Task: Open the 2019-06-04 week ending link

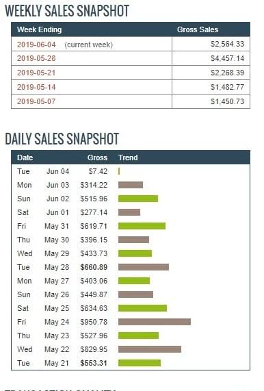Action: tap(36, 45)
